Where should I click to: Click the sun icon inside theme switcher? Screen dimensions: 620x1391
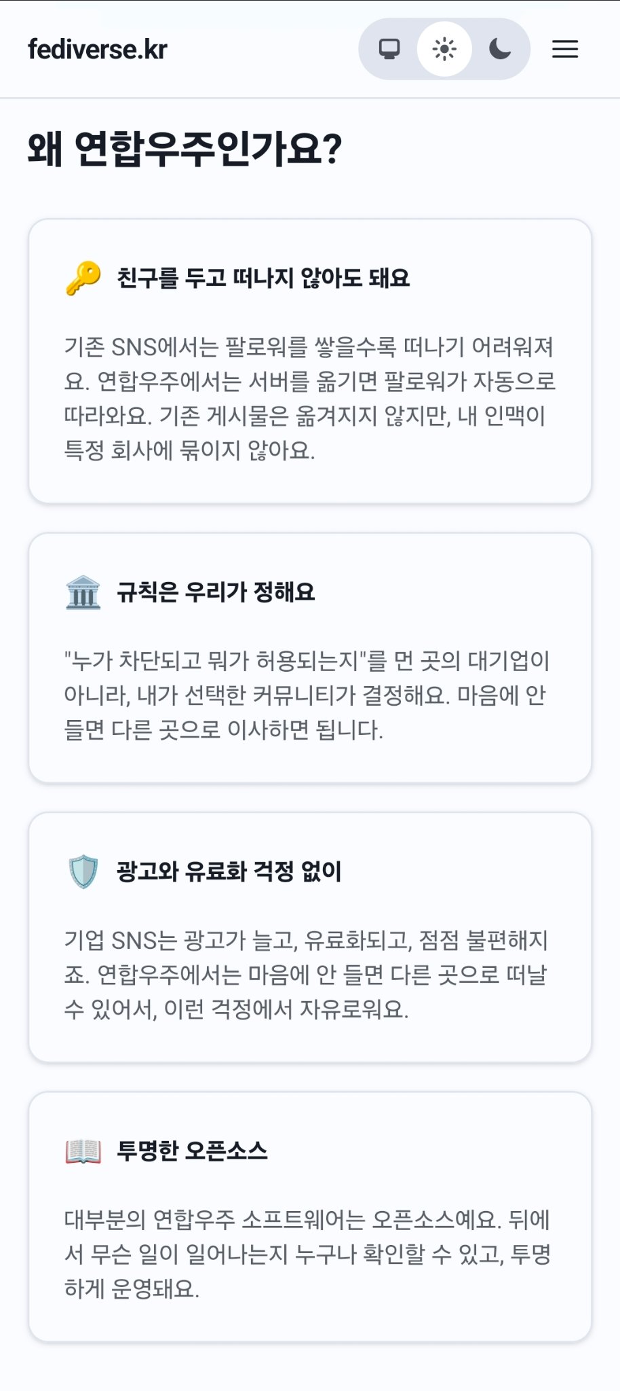pos(444,49)
